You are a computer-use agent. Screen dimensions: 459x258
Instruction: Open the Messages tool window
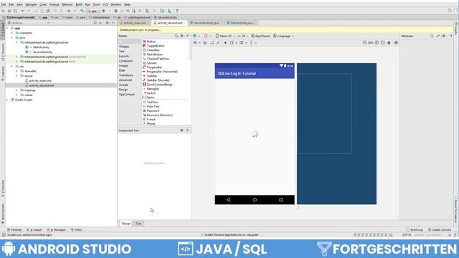[57, 230]
